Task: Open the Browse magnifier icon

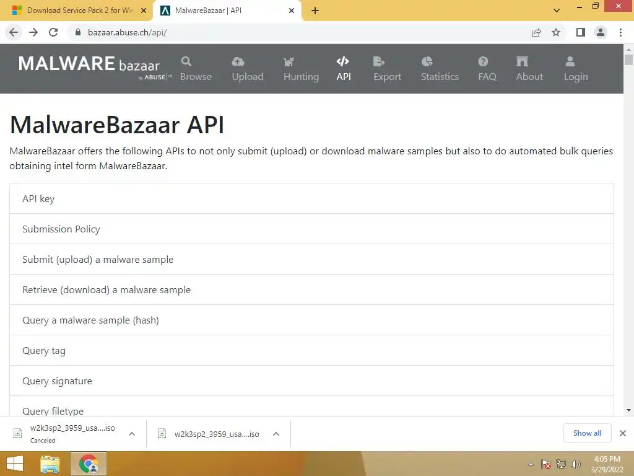Action: pos(186,61)
